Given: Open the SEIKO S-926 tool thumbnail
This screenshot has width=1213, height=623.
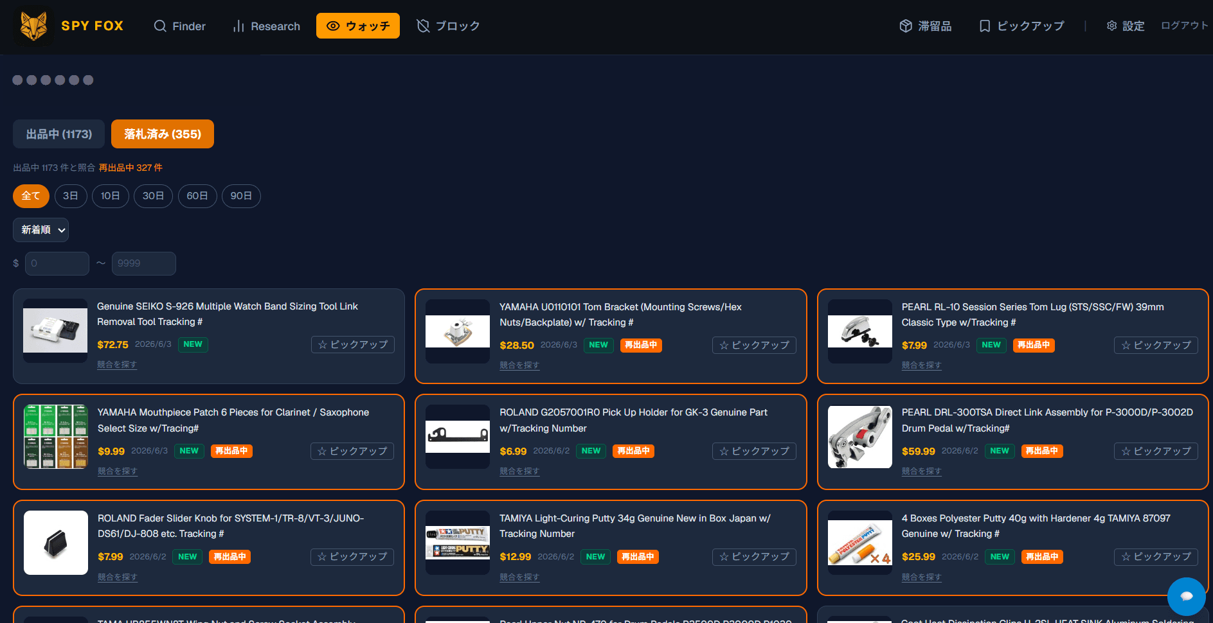Looking at the screenshot, I should click(55, 331).
